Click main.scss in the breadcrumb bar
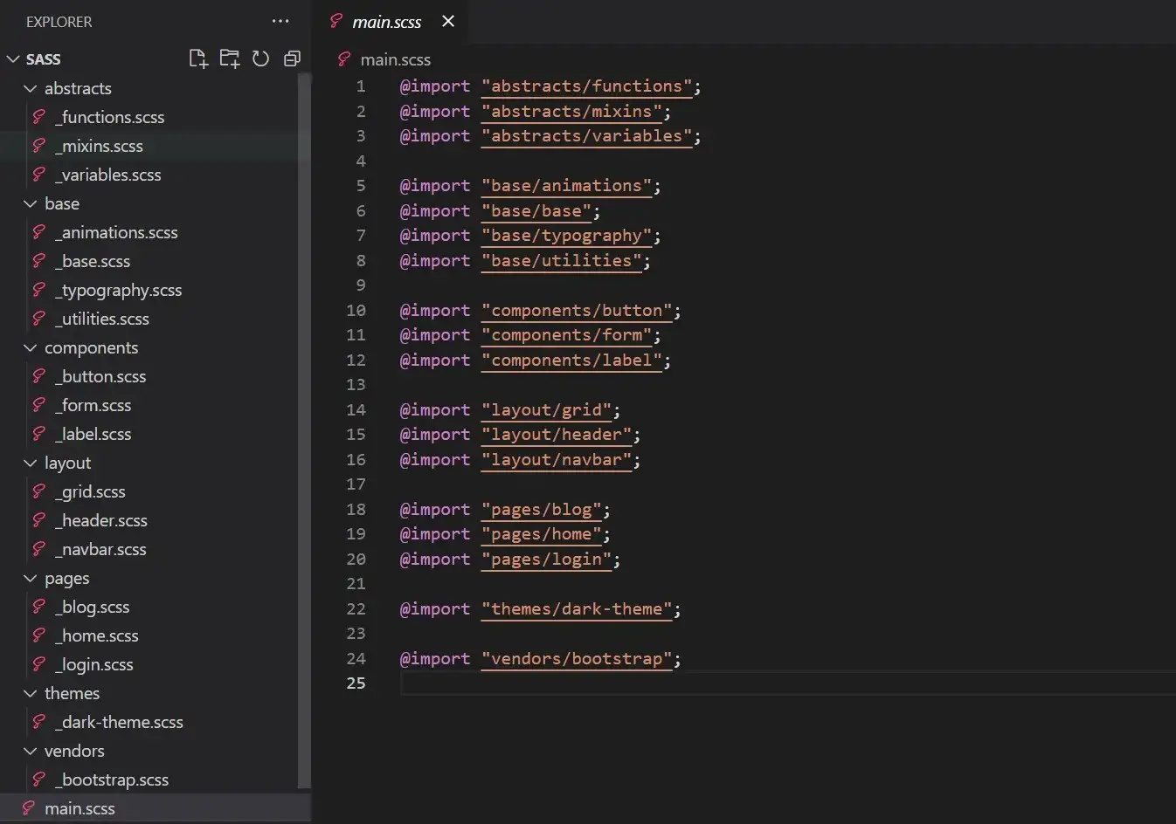Screen dimensions: 1176x824 [x=395, y=59]
